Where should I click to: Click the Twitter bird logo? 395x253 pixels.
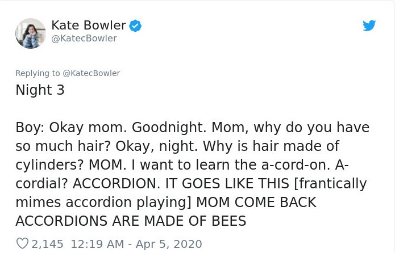369,26
